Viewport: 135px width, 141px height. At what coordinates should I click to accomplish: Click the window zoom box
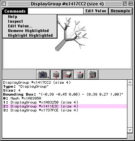coord(125,4)
